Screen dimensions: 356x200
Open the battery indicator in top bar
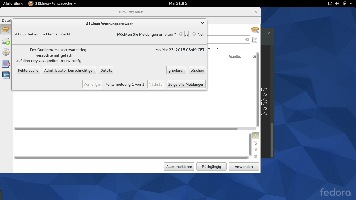345,3
